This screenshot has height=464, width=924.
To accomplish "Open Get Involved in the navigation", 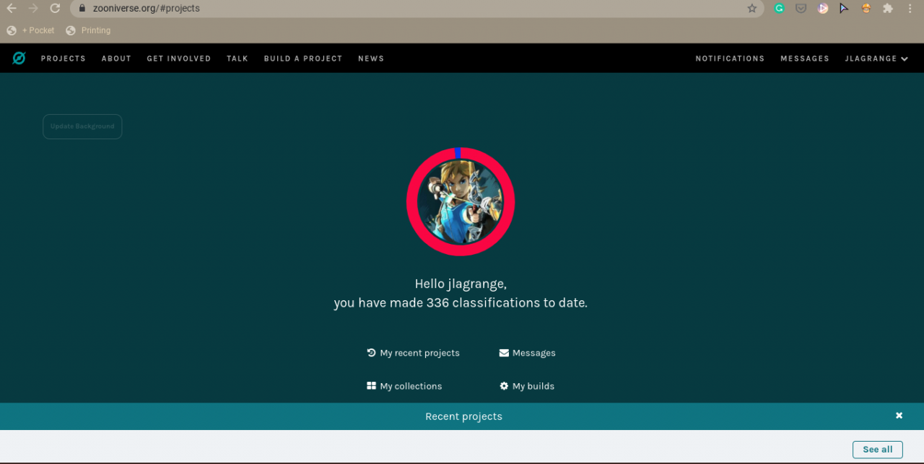I will click(179, 58).
